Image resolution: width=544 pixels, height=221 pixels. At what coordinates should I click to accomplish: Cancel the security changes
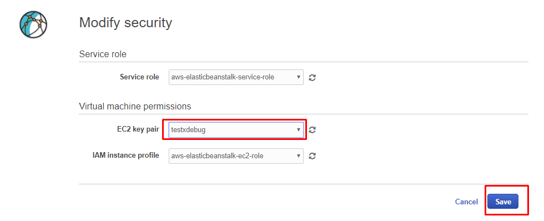pyautogui.click(x=466, y=202)
